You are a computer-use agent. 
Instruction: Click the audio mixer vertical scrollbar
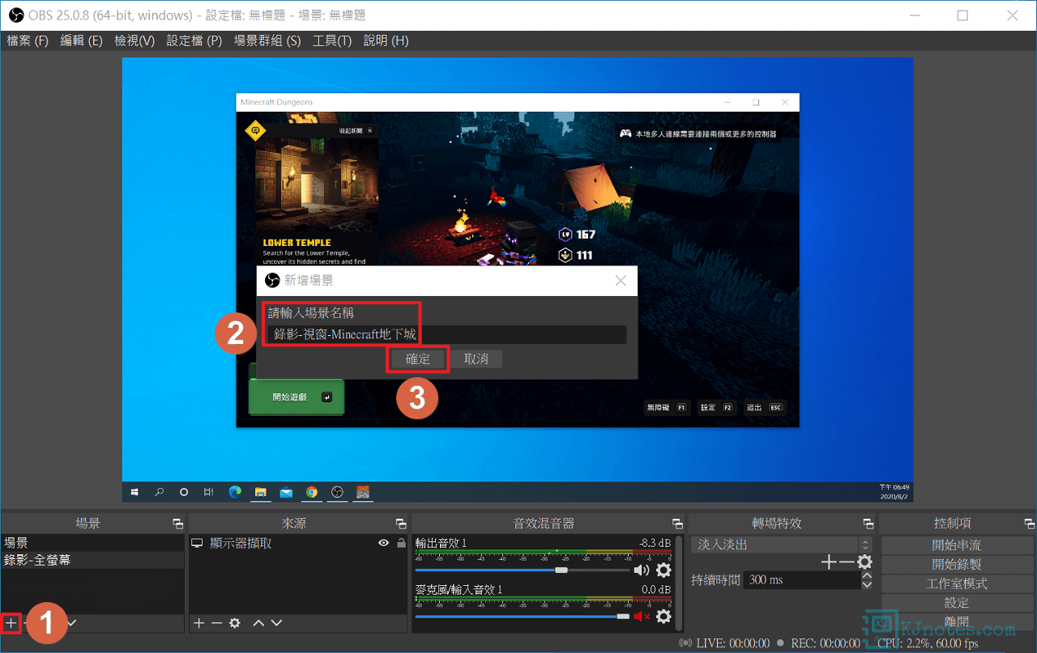pyautogui.click(x=679, y=583)
